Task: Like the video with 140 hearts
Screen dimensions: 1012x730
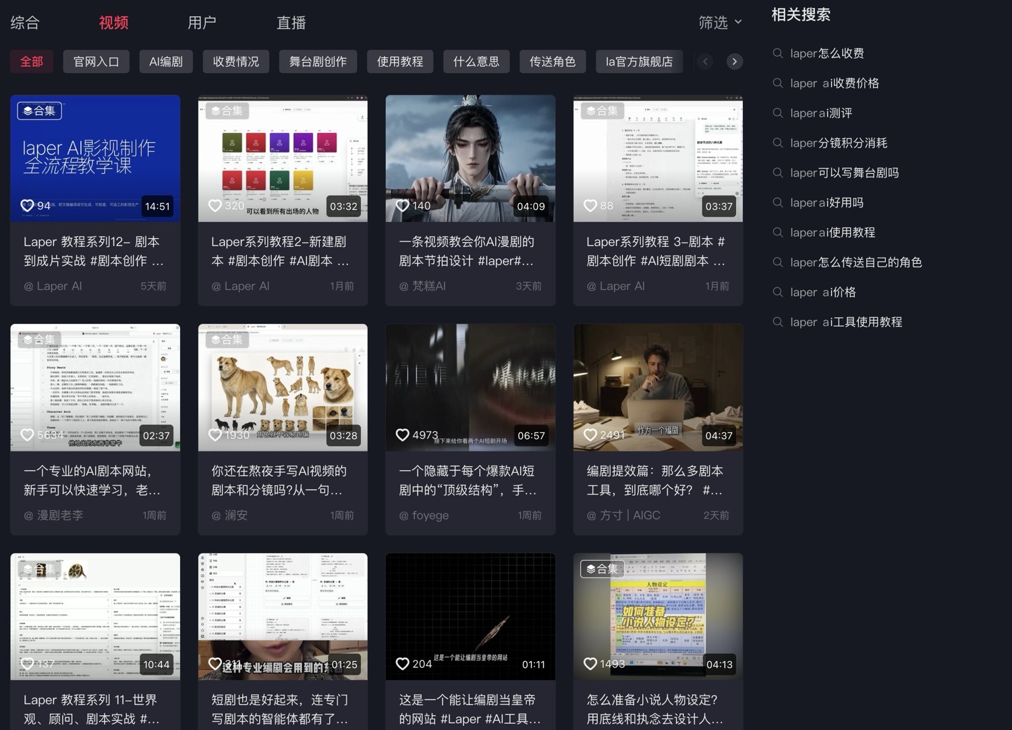Action: point(402,206)
